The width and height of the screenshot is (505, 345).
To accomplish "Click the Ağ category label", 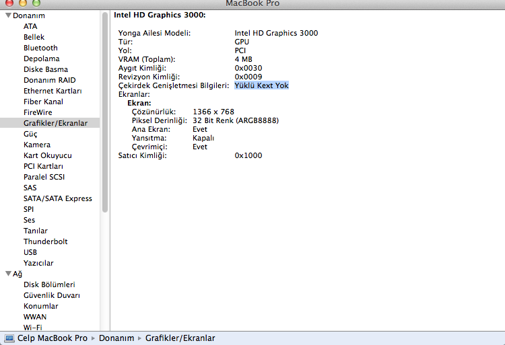I will [x=18, y=274].
